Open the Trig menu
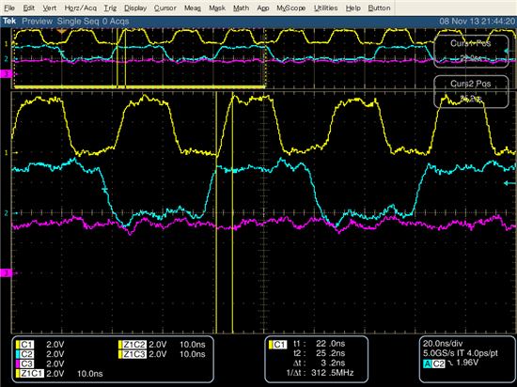 [110, 8]
